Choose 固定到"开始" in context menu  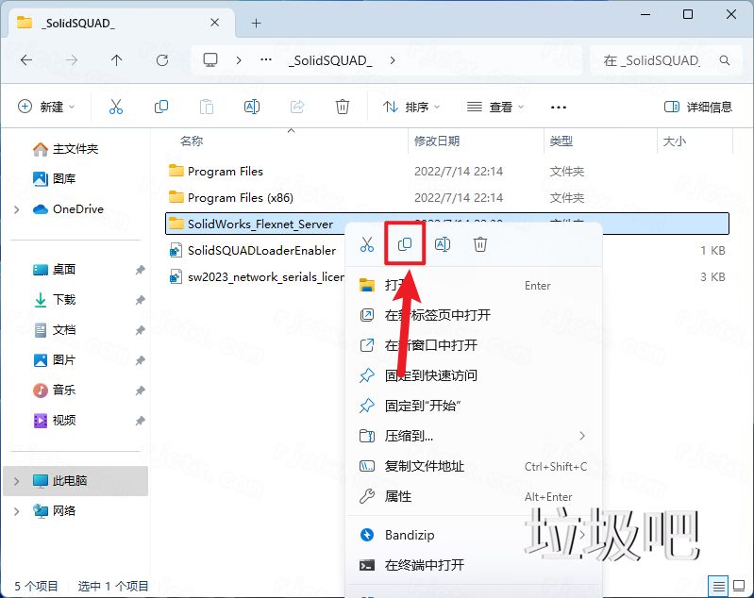[474, 406]
